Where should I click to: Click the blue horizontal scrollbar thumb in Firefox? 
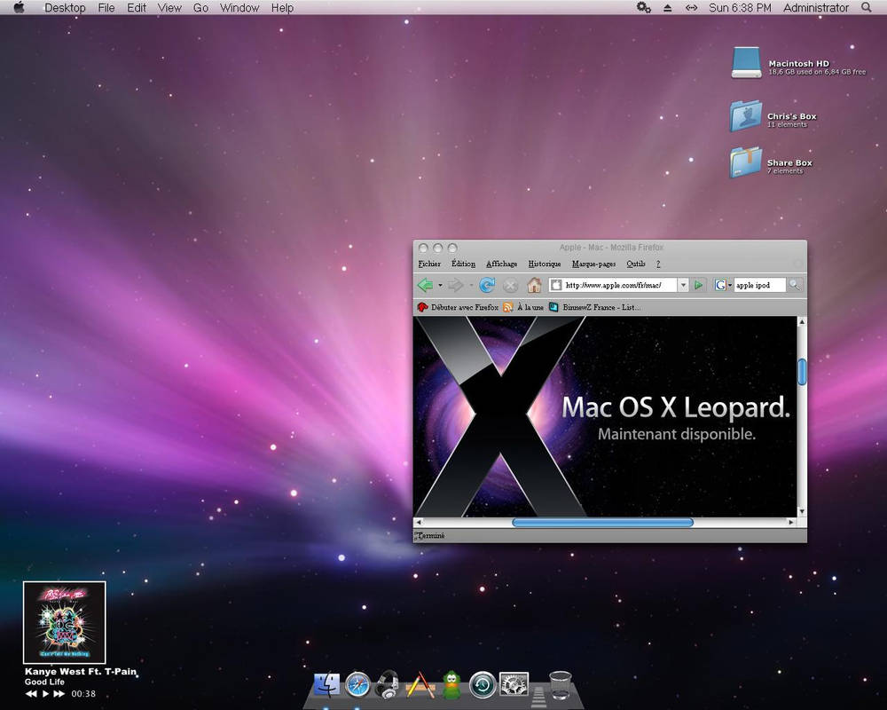click(x=602, y=522)
